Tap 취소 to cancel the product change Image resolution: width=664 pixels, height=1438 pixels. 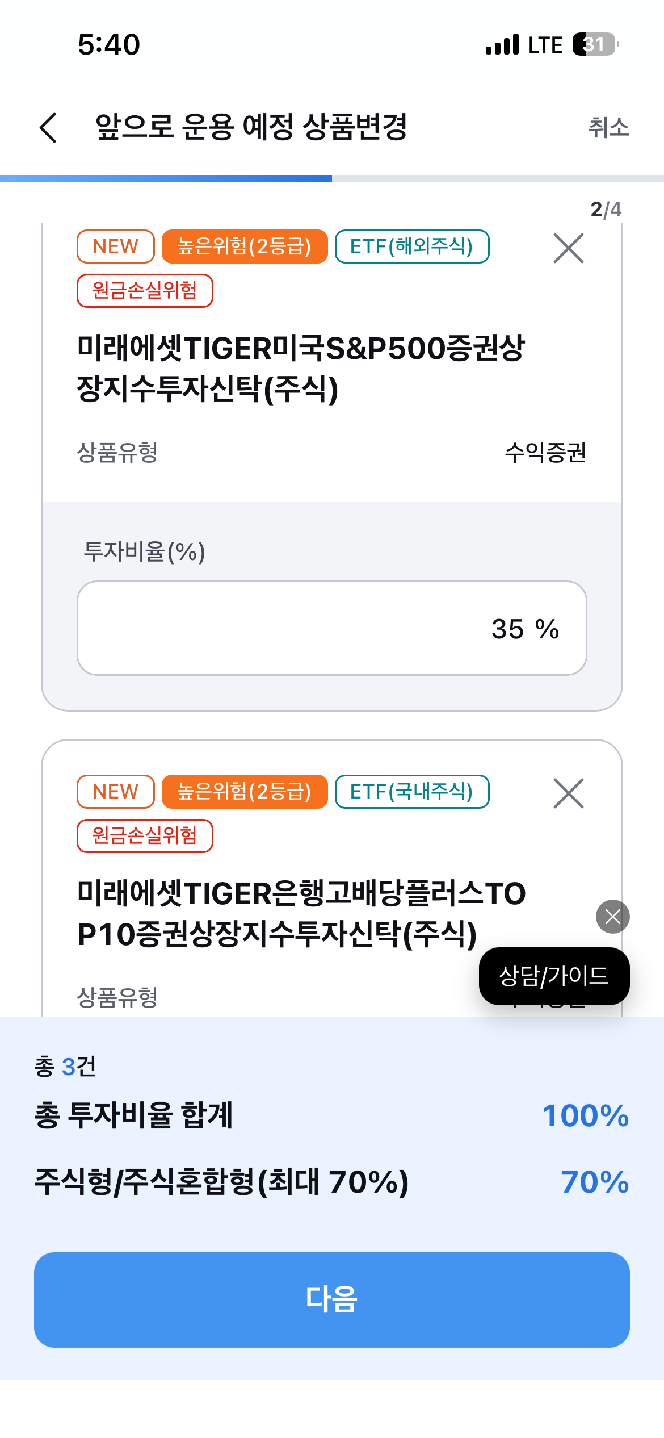tap(608, 127)
